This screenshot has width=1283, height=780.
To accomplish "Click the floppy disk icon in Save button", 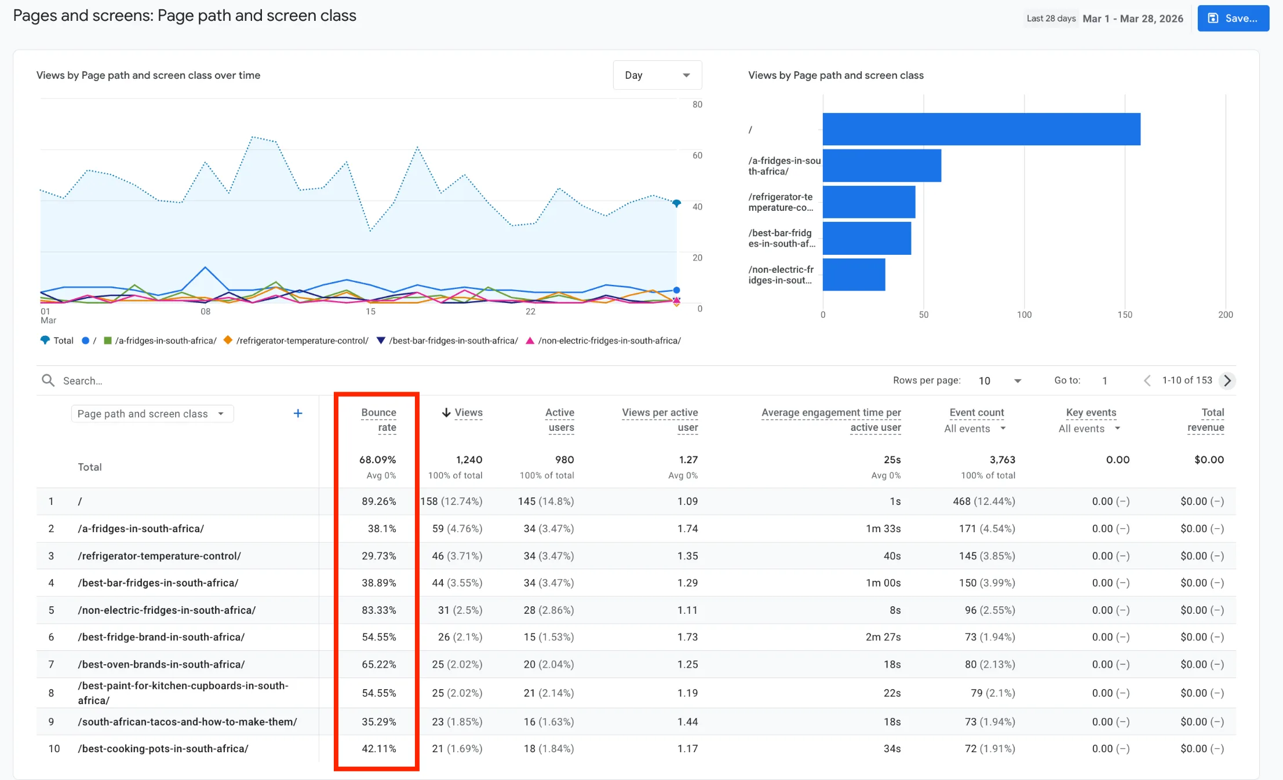I will click(1213, 19).
